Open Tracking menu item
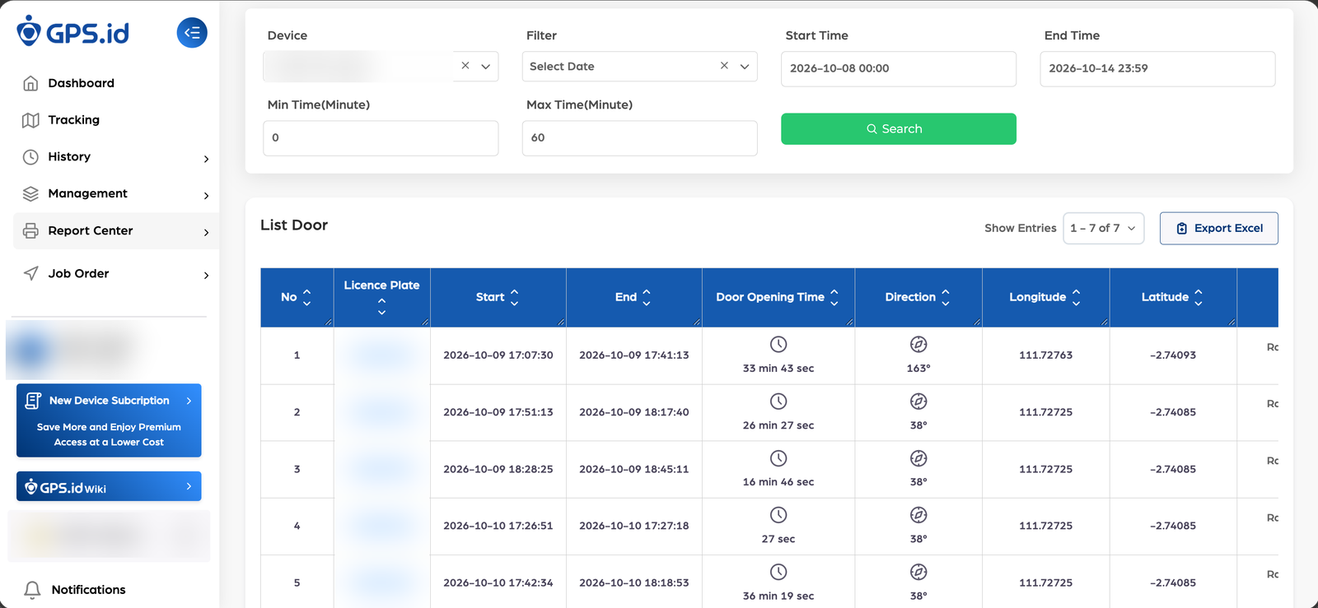The width and height of the screenshot is (1318, 608). tap(74, 120)
